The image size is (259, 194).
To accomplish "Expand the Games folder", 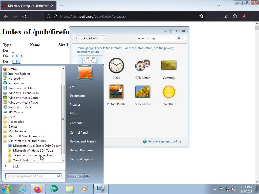I will [x=13, y=126].
